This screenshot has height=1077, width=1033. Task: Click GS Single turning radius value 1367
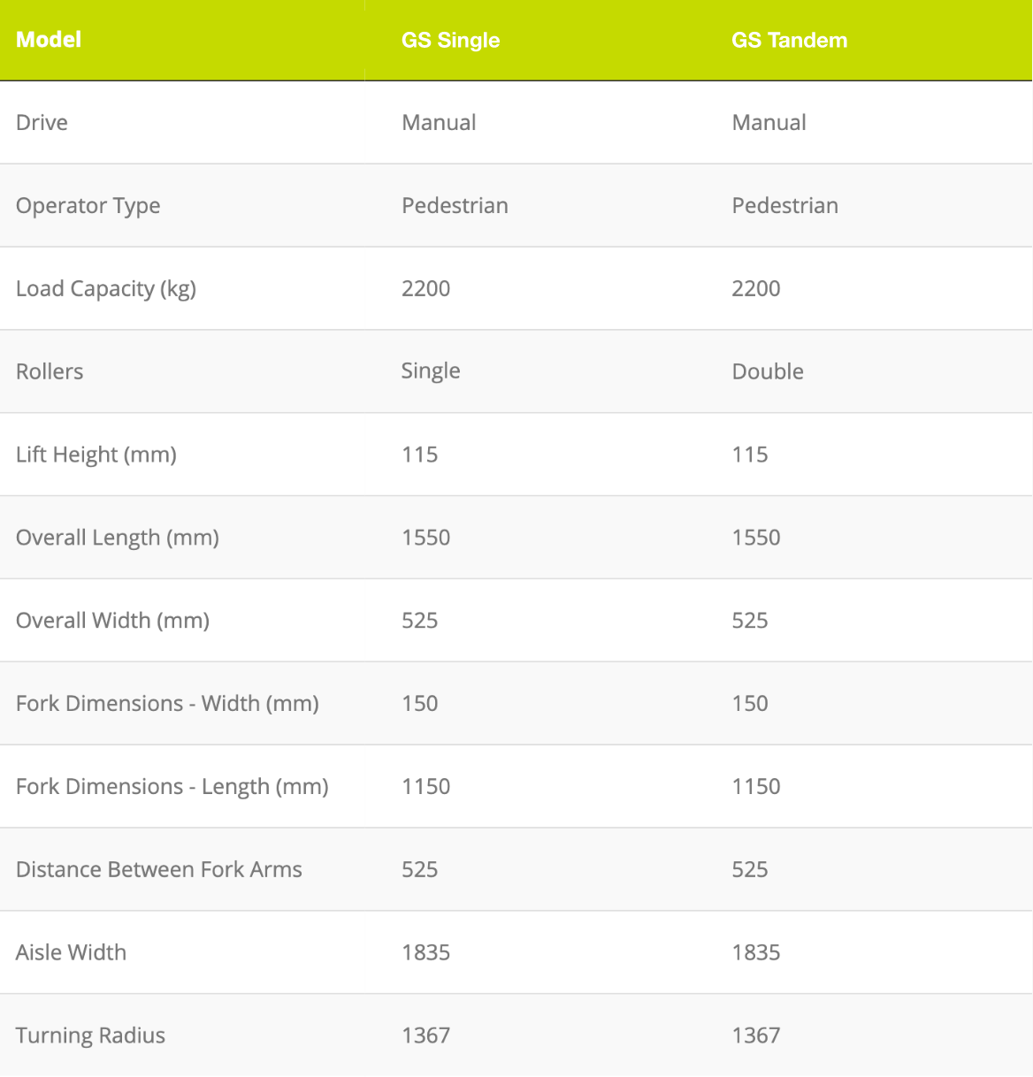(425, 1035)
